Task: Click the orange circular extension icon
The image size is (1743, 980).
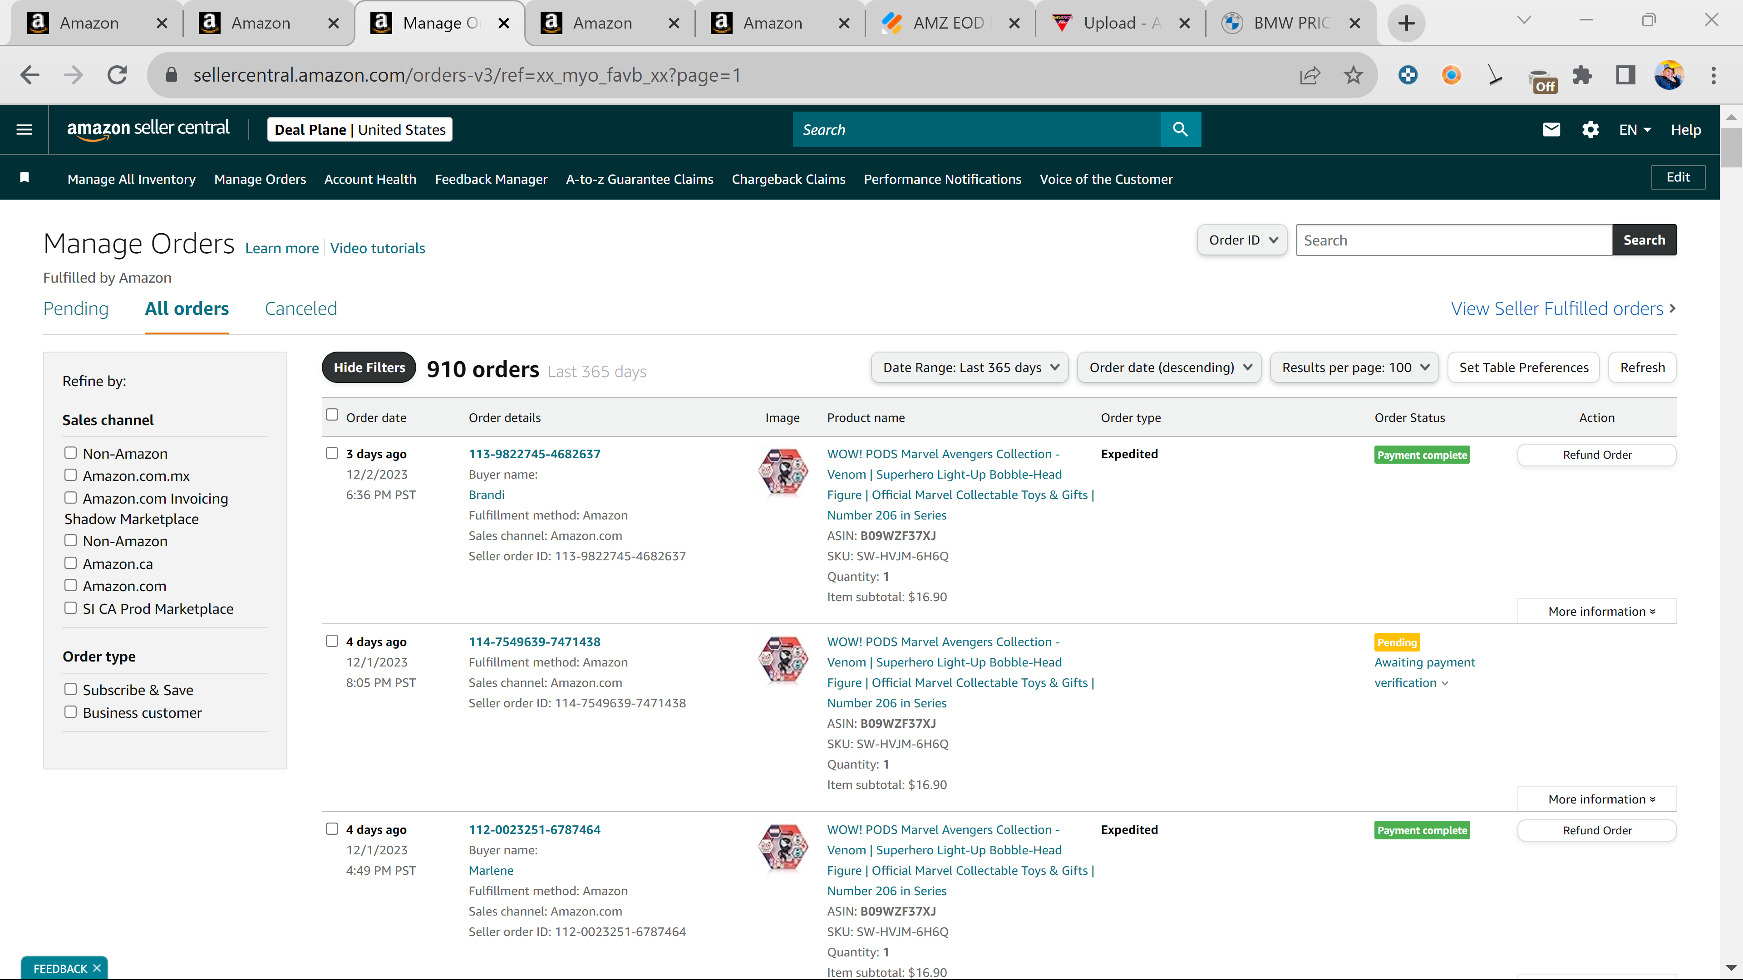Action: coord(1451,74)
